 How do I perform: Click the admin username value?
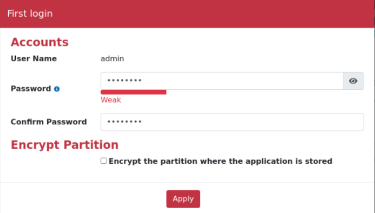coord(112,59)
